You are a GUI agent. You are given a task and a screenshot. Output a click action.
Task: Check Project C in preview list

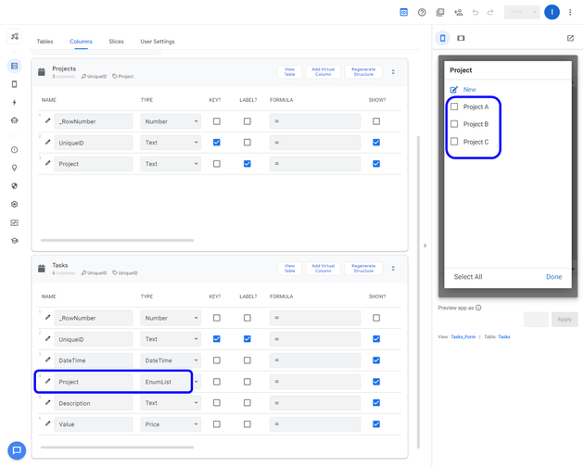[454, 142]
